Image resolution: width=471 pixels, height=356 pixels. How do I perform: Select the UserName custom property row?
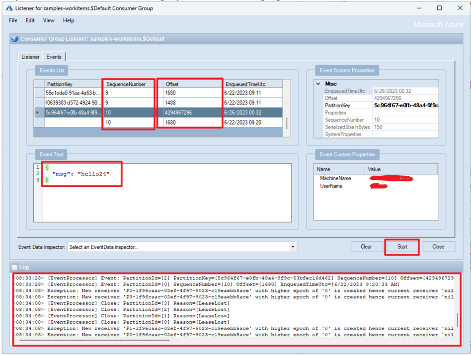coord(376,186)
